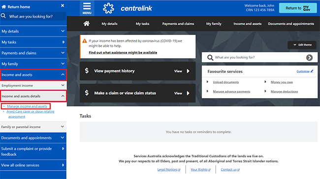Open Payments and claims in the top nav
Screen dimensions: 320x179
coord(178,24)
